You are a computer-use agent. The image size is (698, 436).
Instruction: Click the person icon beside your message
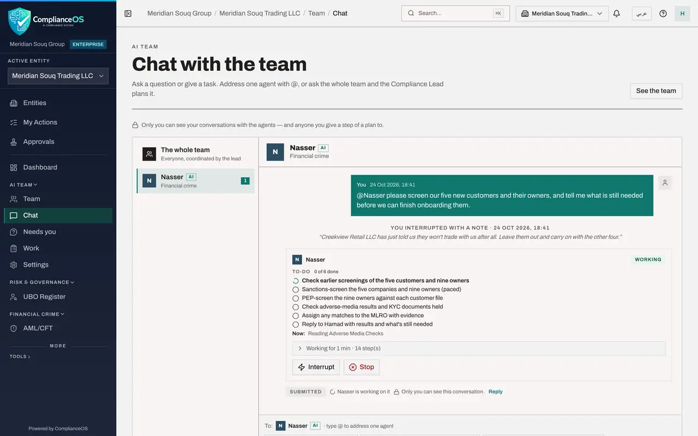665,183
